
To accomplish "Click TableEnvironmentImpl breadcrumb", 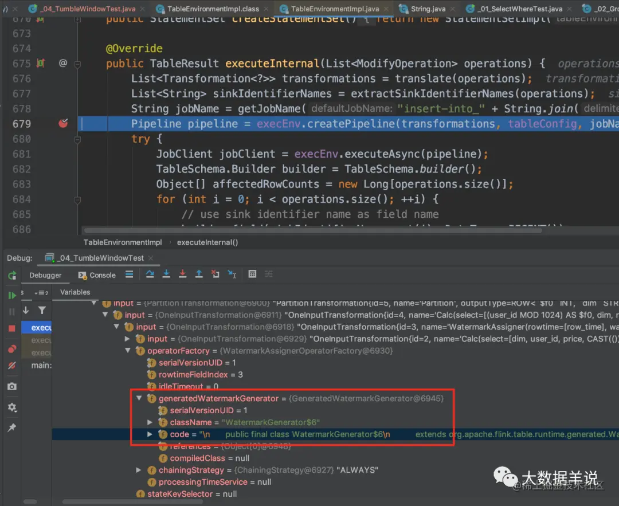I will click(x=123, y=242).
